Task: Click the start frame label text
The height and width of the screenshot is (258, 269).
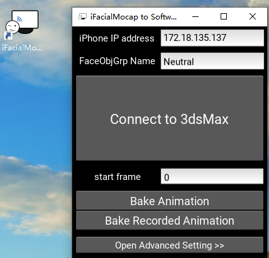Action: click(x=118, y=177)
